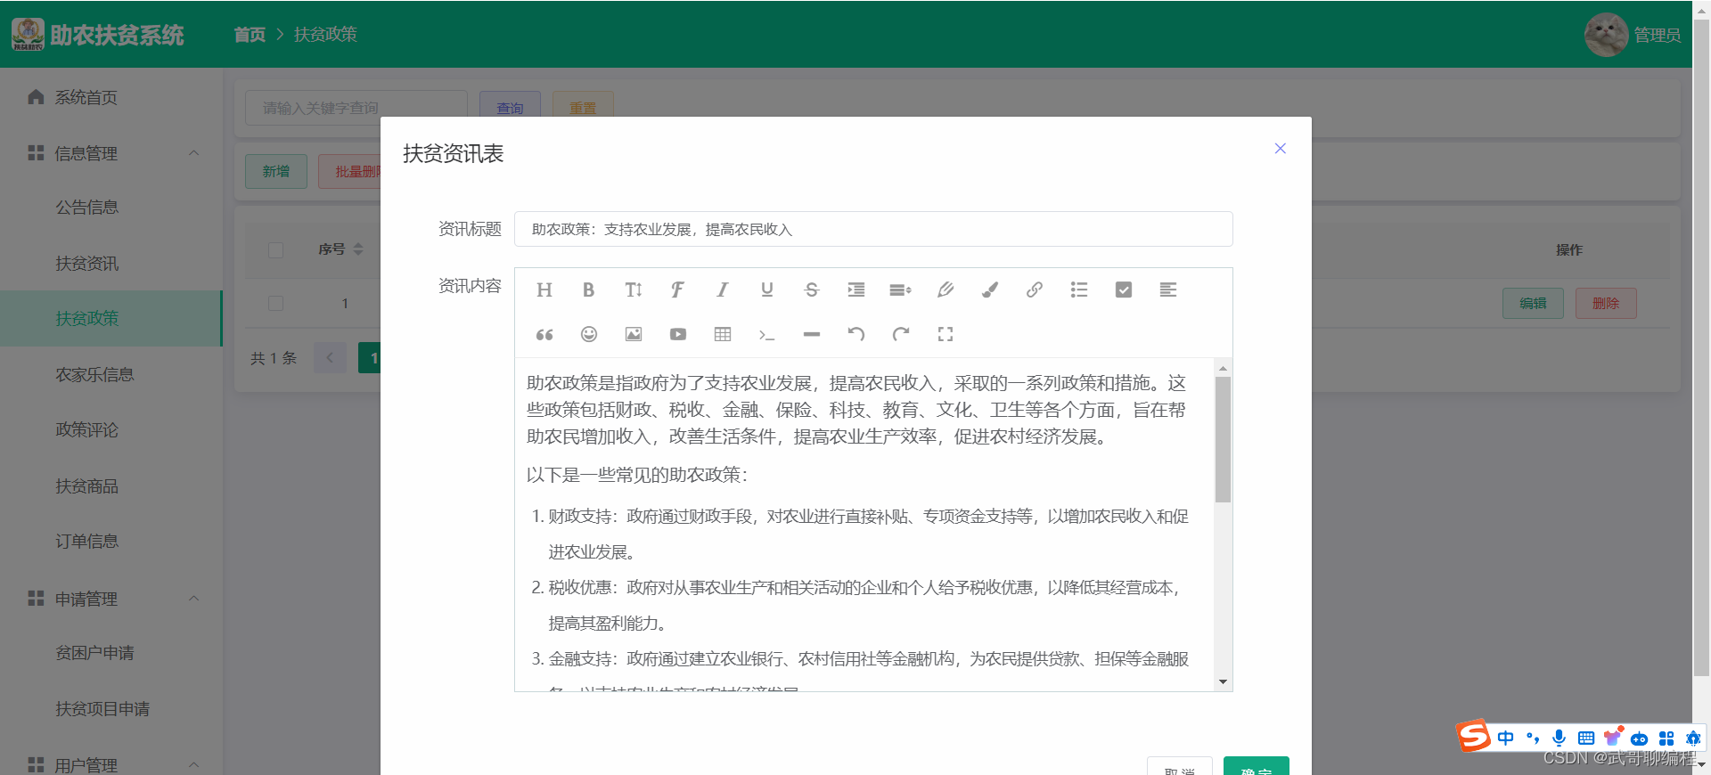
Task: Insert a table into the editor
Action: [722, 334]
